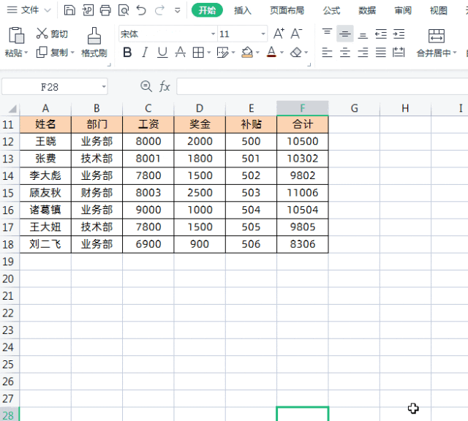Toggle middle vertical alignment
The height and width of the screenshot is (421, 468).
tap(344, 34)
